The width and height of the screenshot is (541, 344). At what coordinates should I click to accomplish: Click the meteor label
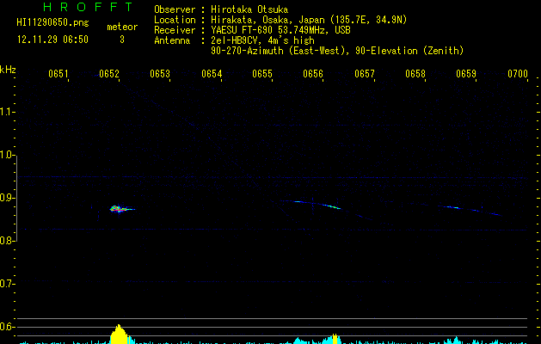122,27
